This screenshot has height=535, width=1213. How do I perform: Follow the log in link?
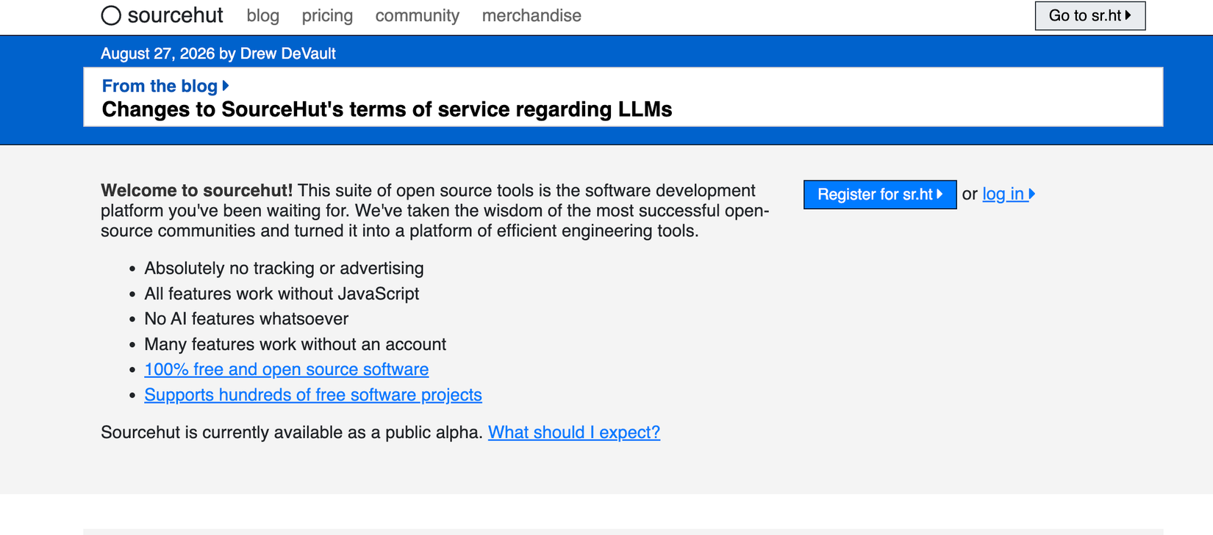(1009, 194)
